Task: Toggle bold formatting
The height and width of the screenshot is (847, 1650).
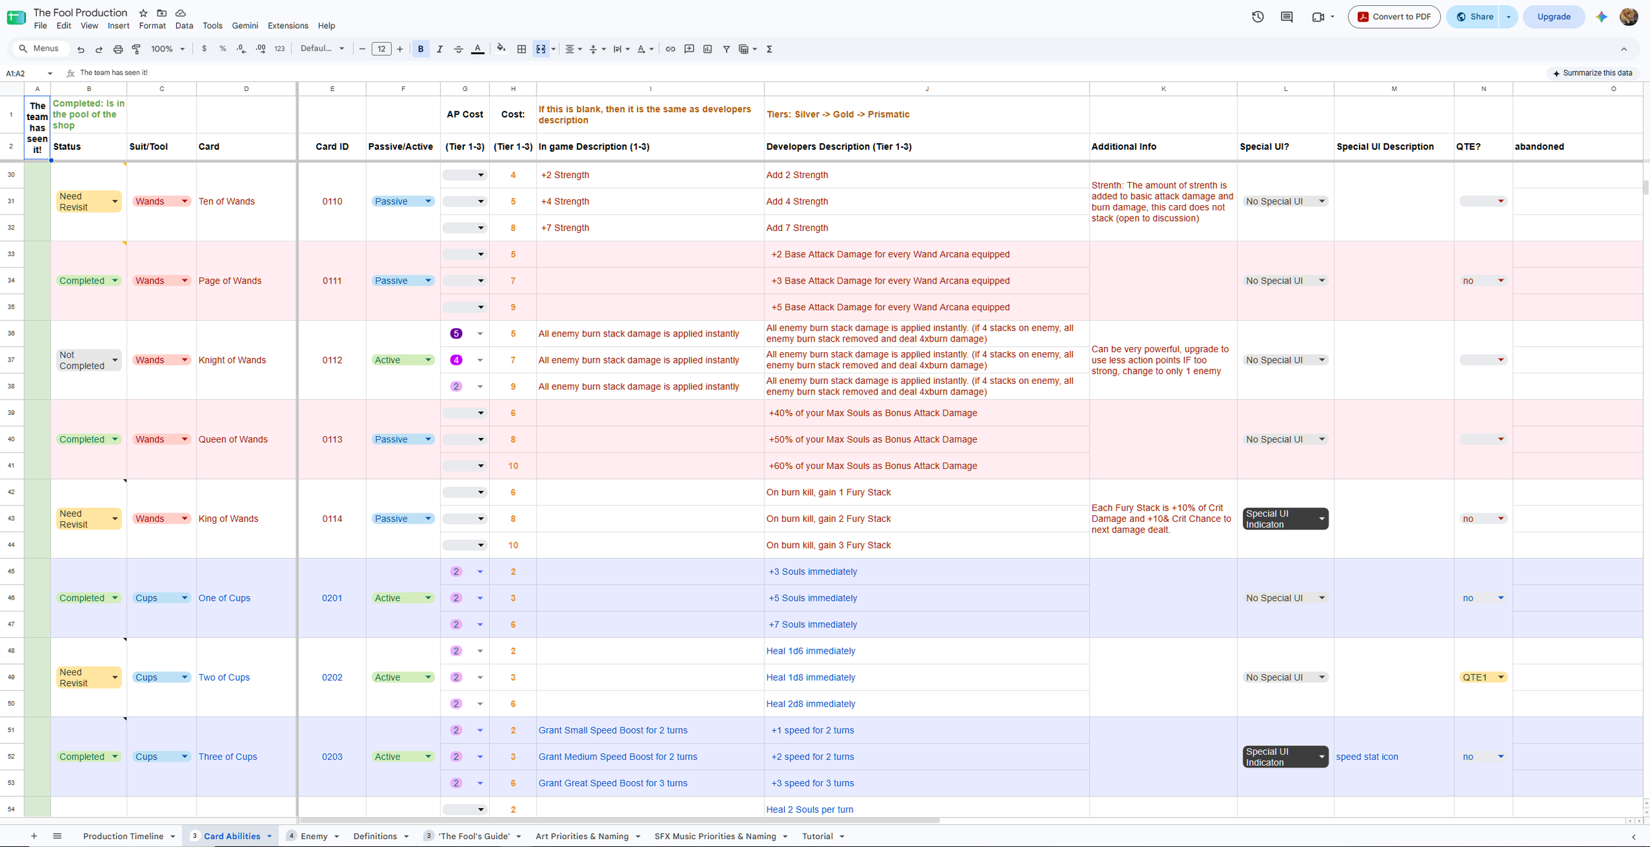Action: pos(420,49)
